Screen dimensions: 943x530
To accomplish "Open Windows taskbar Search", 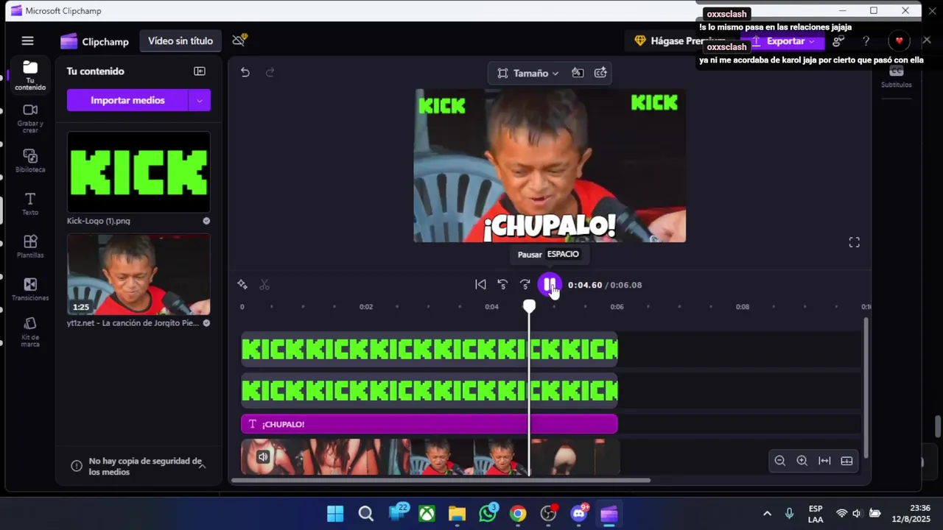I will click(365, 514).
